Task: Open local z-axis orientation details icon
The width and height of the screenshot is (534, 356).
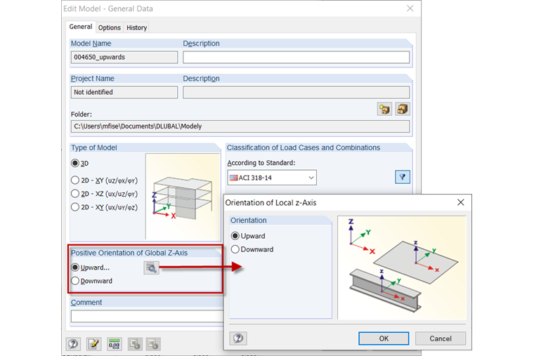Action: [151, 268]
